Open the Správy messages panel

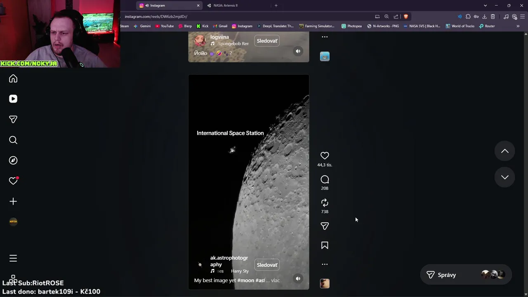pos(466,275)
